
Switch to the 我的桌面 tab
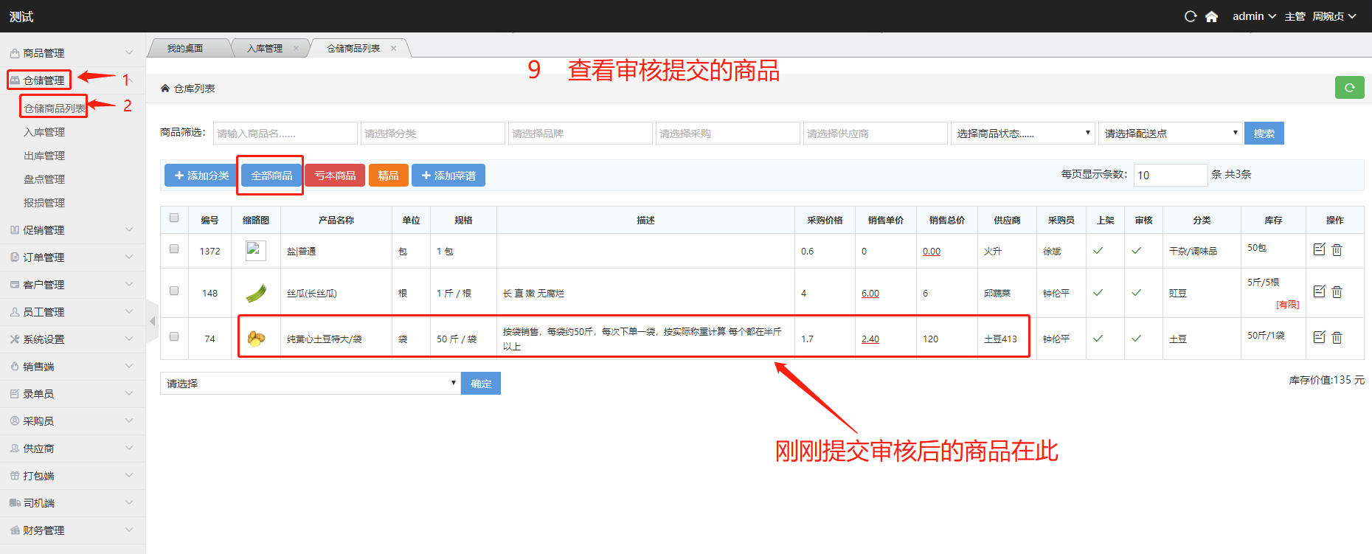coord(185,49)
